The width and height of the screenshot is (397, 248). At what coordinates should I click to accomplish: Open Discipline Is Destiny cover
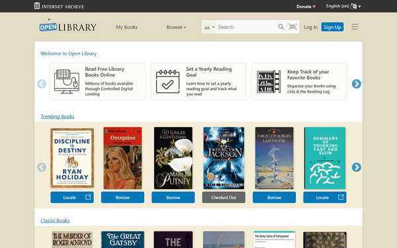(72, 158)
